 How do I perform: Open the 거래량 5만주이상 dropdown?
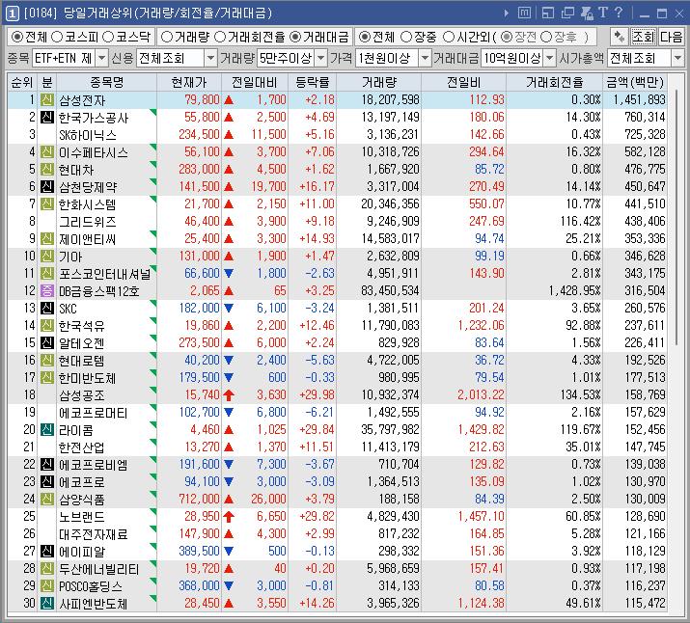click(x=321, y=58)
